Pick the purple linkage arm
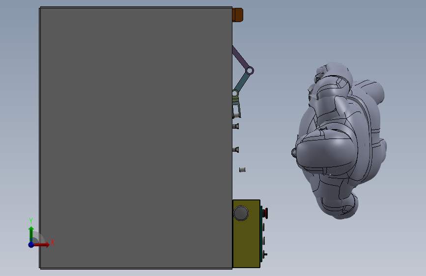Screen dimensions: 426x276 (241, 58)
